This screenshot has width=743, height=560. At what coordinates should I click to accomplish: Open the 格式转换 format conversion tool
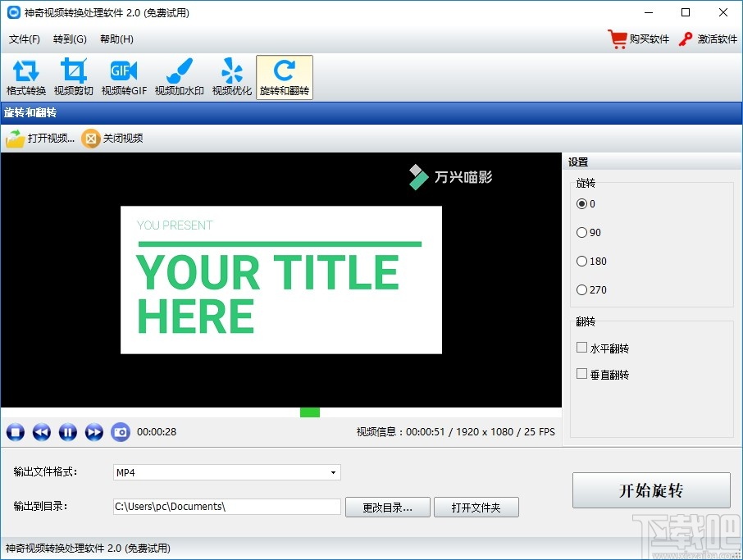pyautogui.click(x=26, y=78)
